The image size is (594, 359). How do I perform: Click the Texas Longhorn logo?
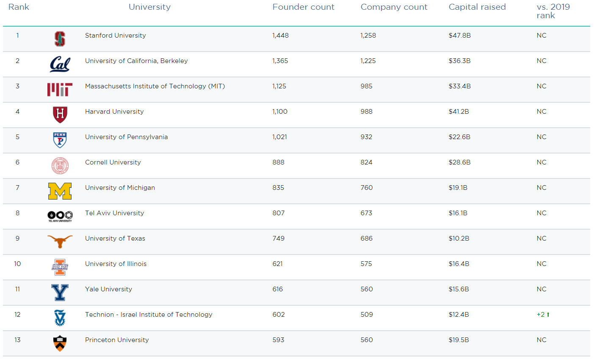pyautogui.click(x=60, y=241)
